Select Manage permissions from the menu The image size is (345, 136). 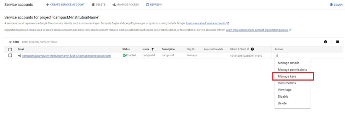tap(292, 69)
